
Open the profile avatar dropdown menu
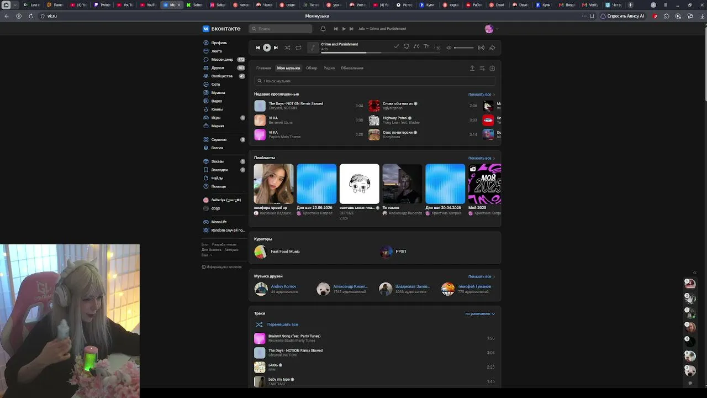click(x=491, y=29)
